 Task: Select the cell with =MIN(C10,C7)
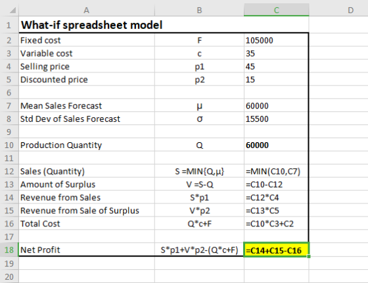click(276, 171)
